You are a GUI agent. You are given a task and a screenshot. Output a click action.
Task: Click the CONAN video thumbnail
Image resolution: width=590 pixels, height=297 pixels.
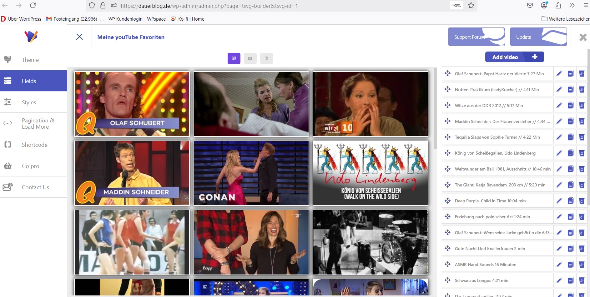click(x=251, y=173)
